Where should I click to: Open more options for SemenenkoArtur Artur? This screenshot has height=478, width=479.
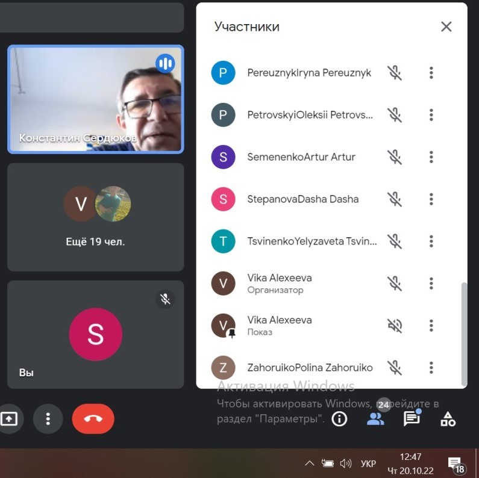coord(431,157)
